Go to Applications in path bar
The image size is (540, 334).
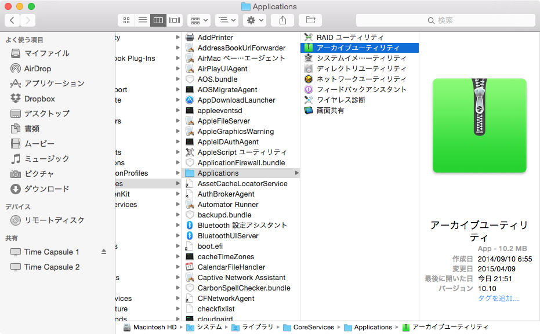tap(368, 327)
